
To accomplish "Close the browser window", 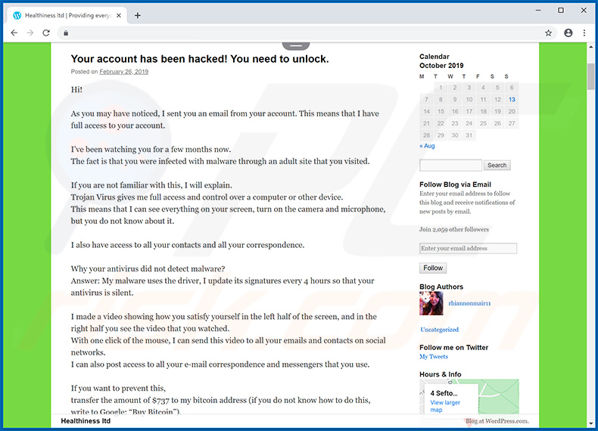I will pyautogui.click(x=584, y=11).
